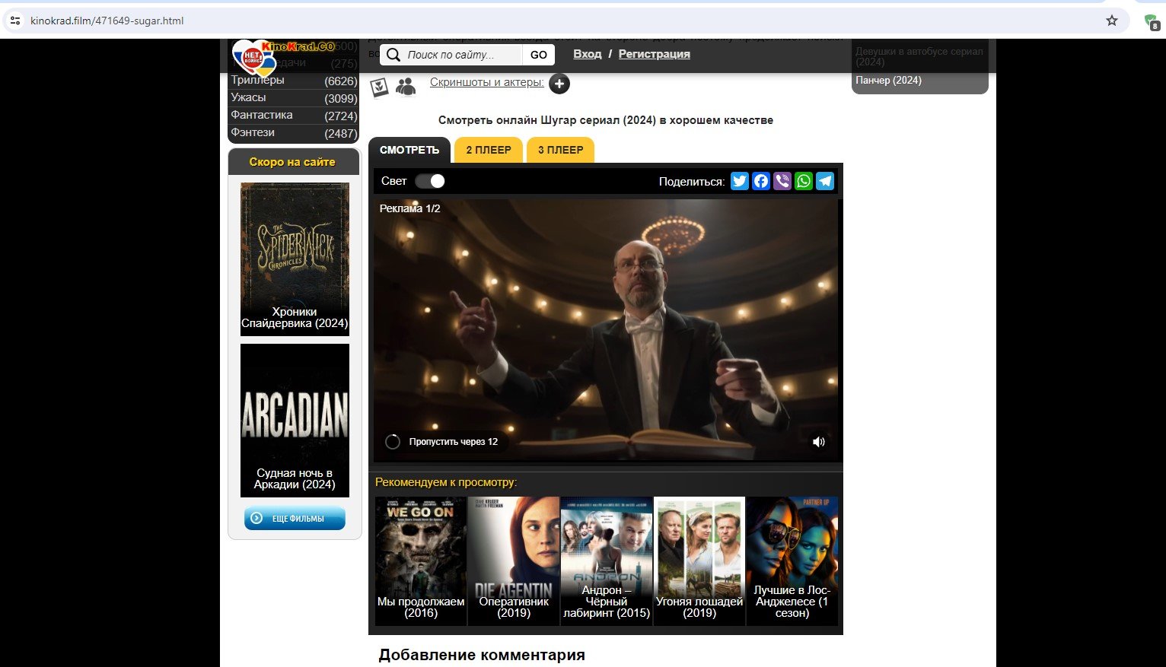Image resolution: width=1166 pixels, height=667 pixels.
Task: Open the We Go On recommended movie thumbnail
Action: 421,561
